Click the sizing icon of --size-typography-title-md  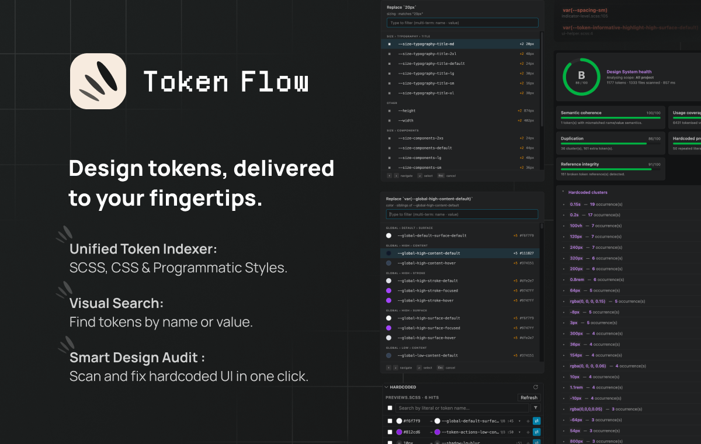click(390, 44)
